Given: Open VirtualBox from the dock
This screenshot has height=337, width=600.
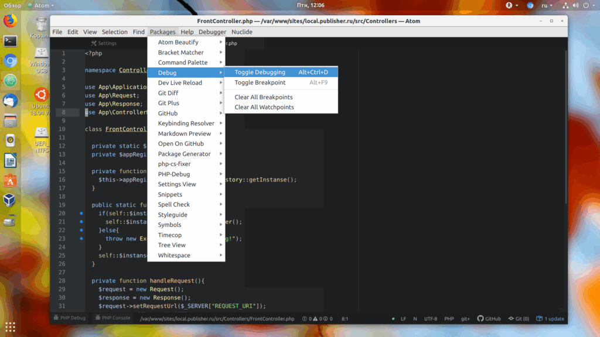Looking at the screenshot, I should (11, 200).
